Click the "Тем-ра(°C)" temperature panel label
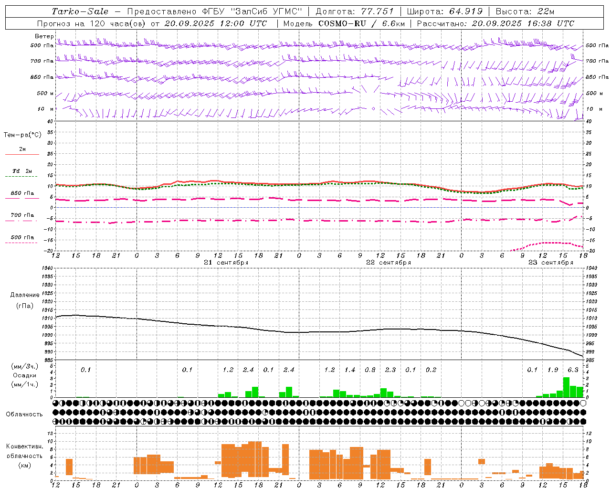This screenshot has height=489, width=611. click(x=22, y=135)
